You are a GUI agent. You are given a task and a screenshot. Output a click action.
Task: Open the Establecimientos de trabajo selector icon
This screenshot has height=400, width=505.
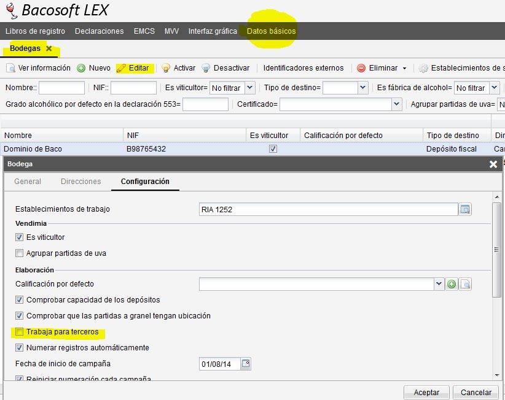tap(465, 209)
